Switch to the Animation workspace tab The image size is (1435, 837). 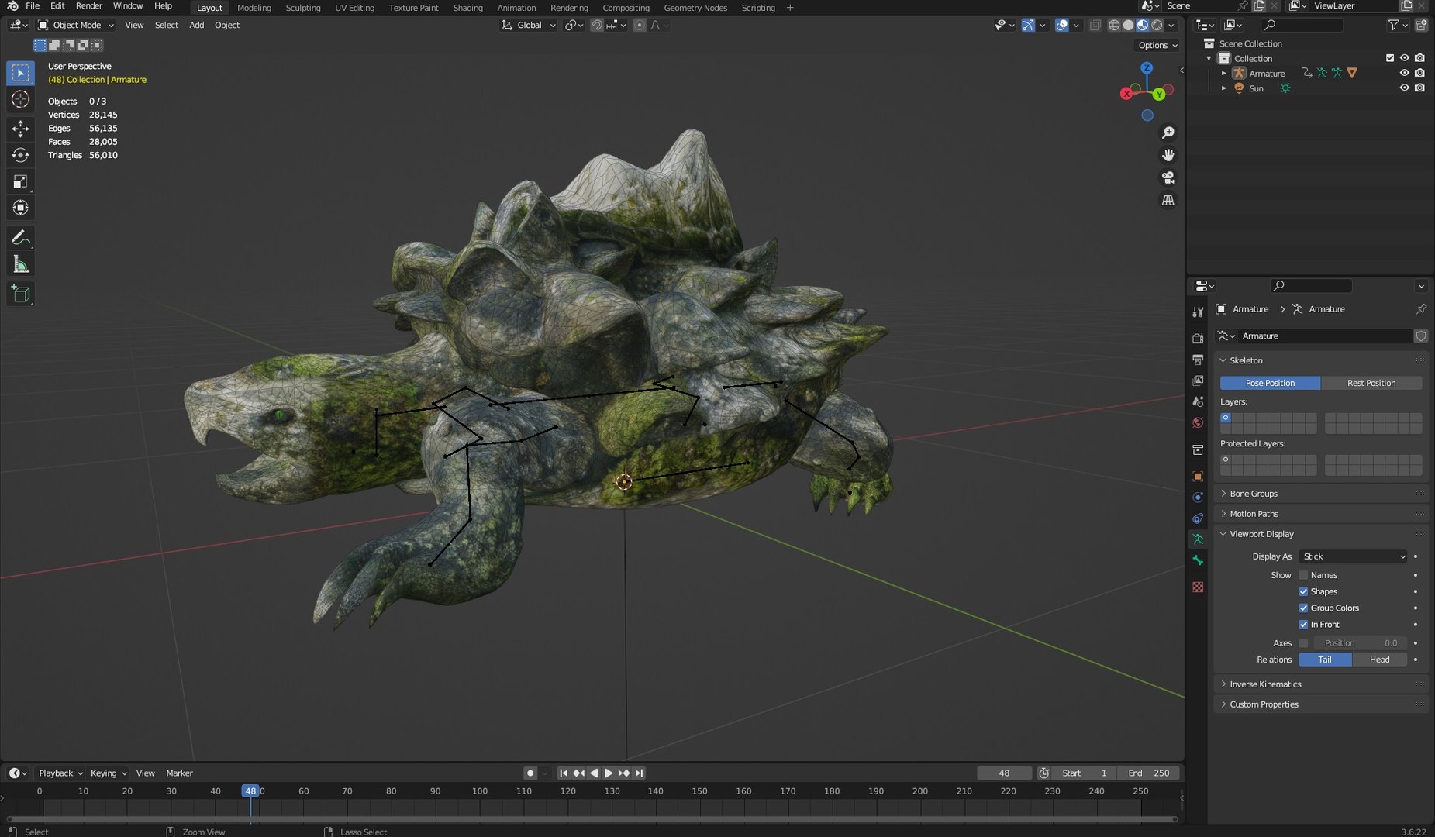pyautogui.click(x=516, y=8)
